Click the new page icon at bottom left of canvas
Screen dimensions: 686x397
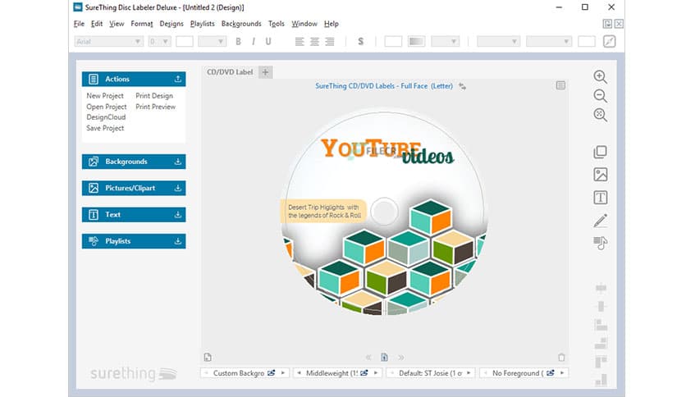(208, 357)
